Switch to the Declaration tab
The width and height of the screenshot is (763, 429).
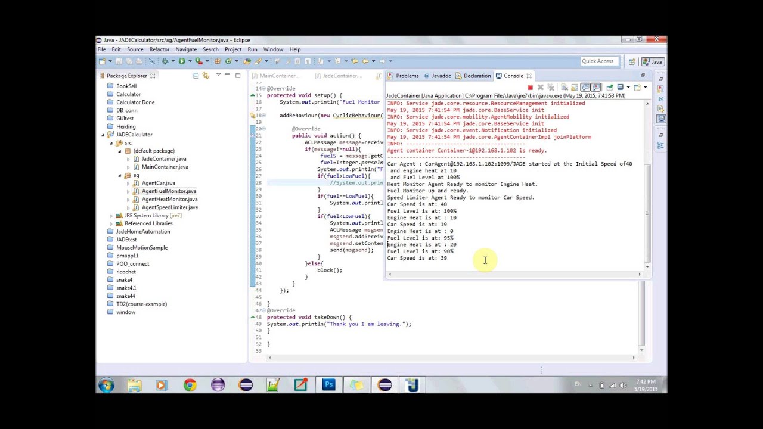(x=473, y=76)
